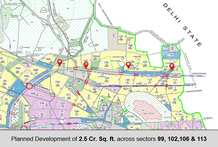This screenshot has width=218, height=147.
Task: Select the red location pin at sector 113
Action: click(172, 66)
